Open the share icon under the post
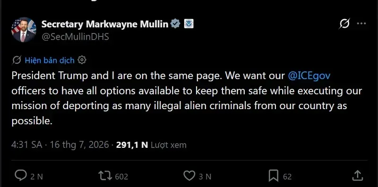This screenshot has width=378, height=187. click(358, 176)
